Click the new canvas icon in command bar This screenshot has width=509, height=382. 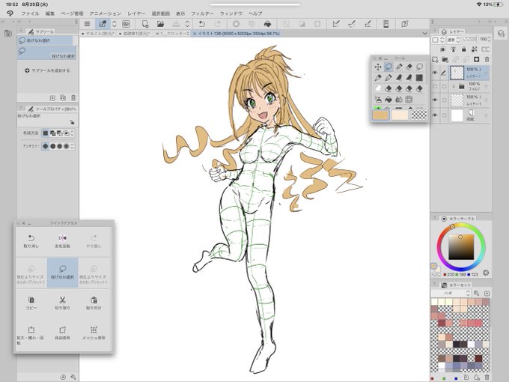click(x=145, y=24)
